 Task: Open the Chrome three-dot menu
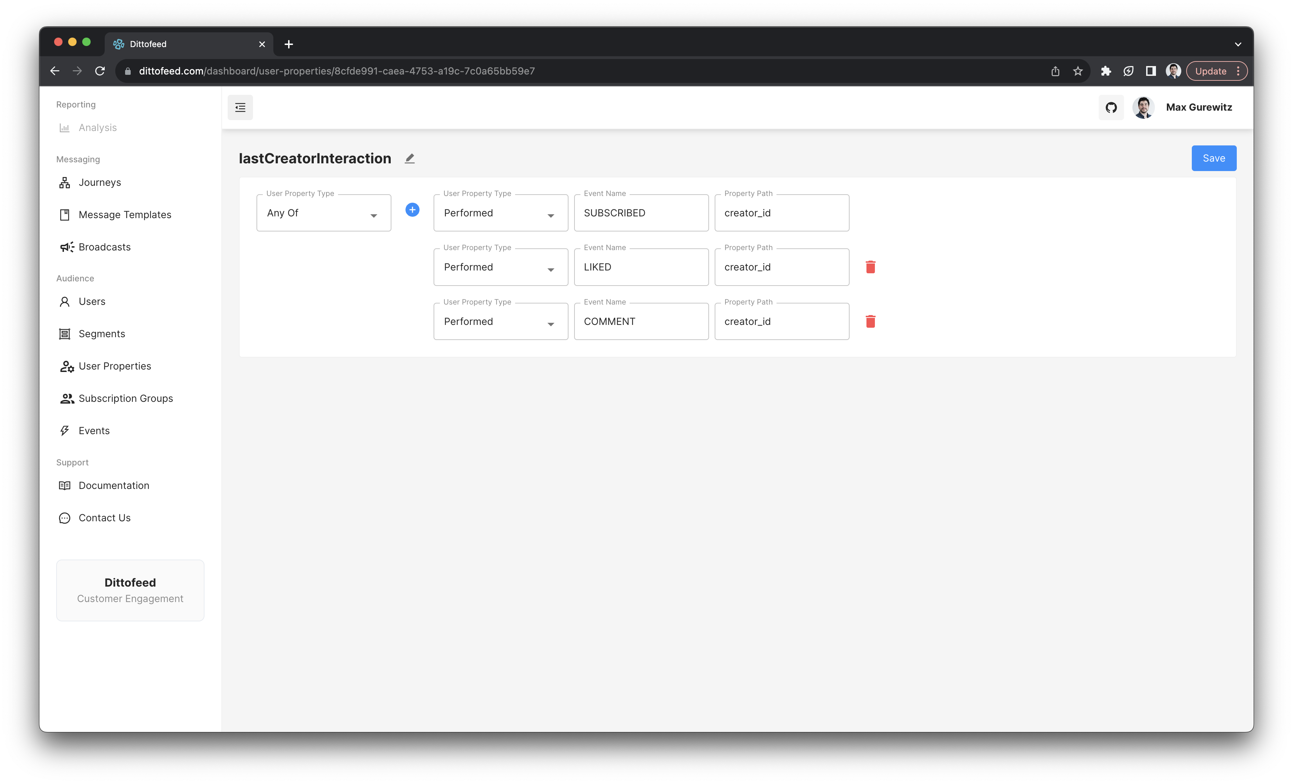point(1238,71)
